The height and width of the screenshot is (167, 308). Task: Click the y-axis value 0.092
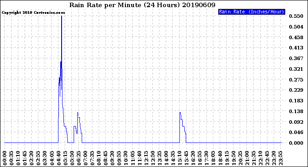click(296, 122)
